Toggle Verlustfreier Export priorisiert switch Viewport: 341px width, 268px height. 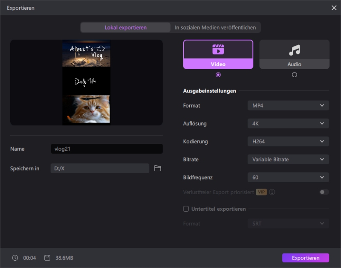tap(324, 192)
